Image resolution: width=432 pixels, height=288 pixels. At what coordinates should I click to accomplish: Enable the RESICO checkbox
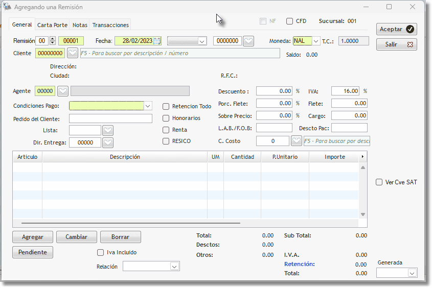coord(166,141)
